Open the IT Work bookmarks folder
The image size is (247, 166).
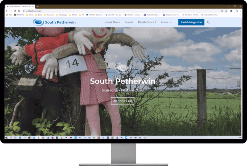click(x=73, y=15)
